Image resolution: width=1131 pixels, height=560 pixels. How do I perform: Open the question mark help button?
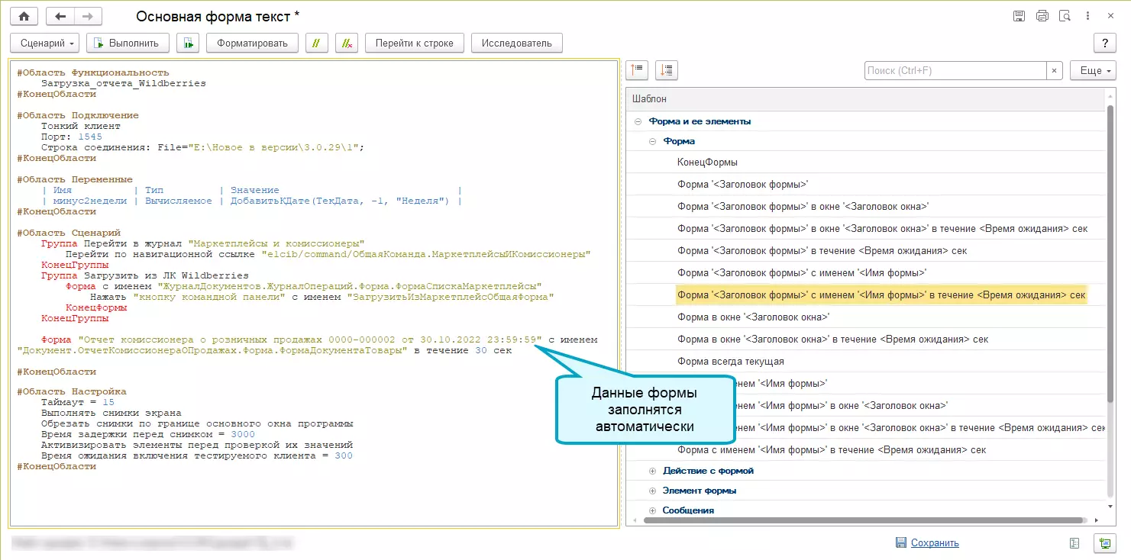pyautogui.click(x=1104, y=43)
